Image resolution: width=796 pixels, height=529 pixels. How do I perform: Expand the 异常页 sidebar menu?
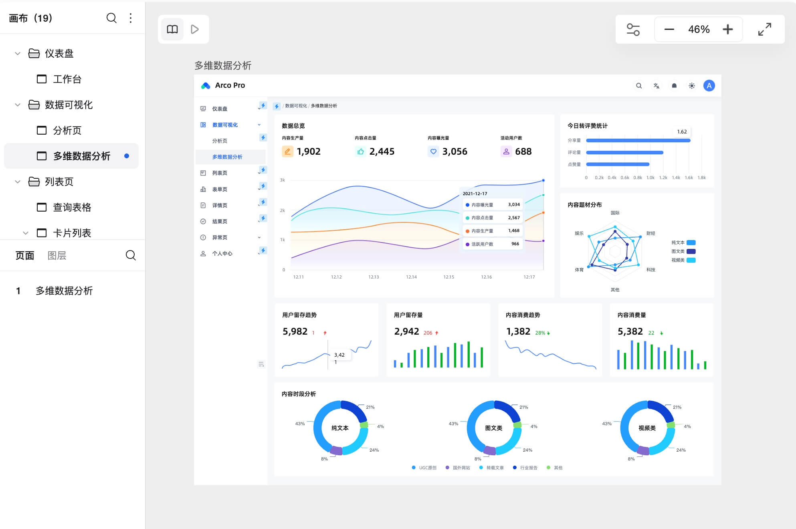[260, 237]
